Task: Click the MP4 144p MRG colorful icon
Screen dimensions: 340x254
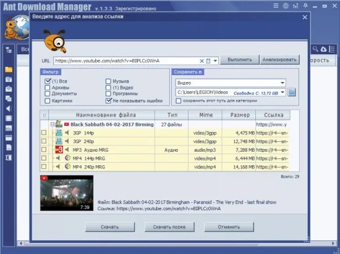Action: [67, 158]
